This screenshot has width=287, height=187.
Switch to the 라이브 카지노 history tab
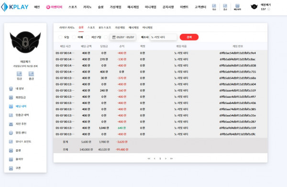coord(67,28)
